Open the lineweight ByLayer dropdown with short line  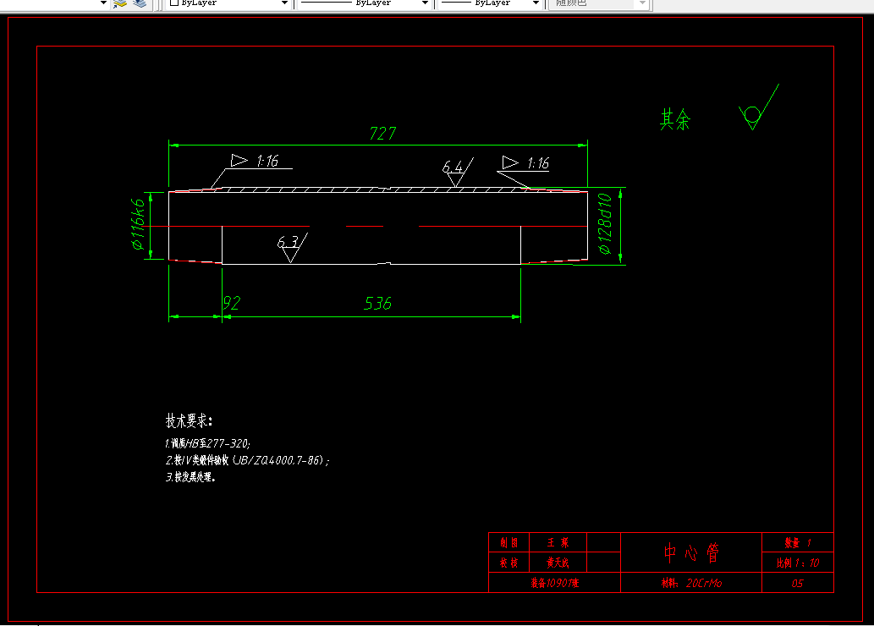click(x=490, y=3)
